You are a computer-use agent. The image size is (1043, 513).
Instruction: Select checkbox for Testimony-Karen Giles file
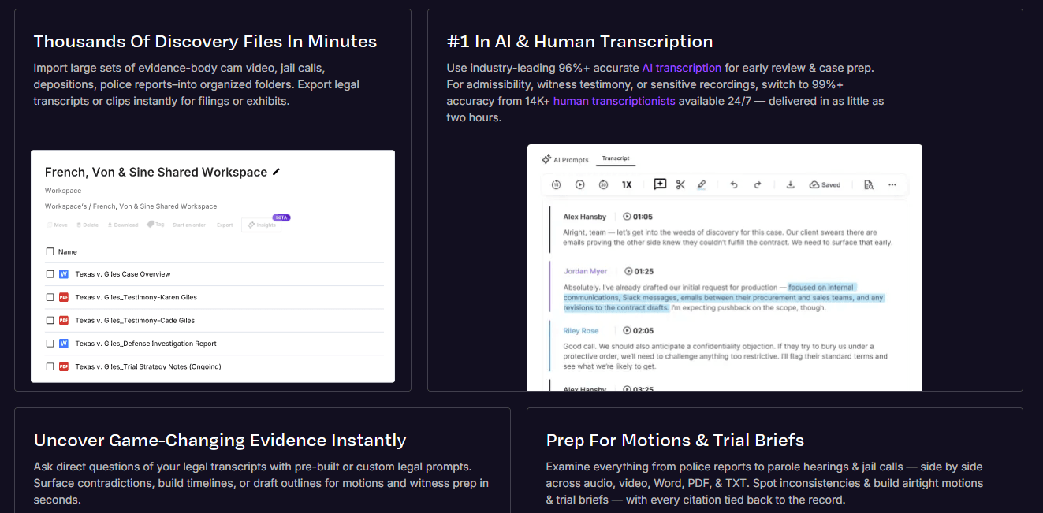pos(50,297)
